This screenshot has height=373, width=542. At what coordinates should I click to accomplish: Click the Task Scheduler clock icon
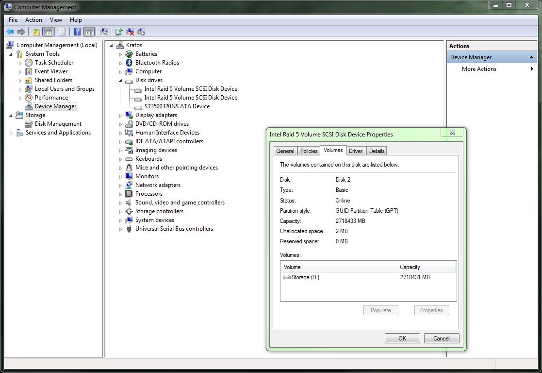click(x=29, y=63)
